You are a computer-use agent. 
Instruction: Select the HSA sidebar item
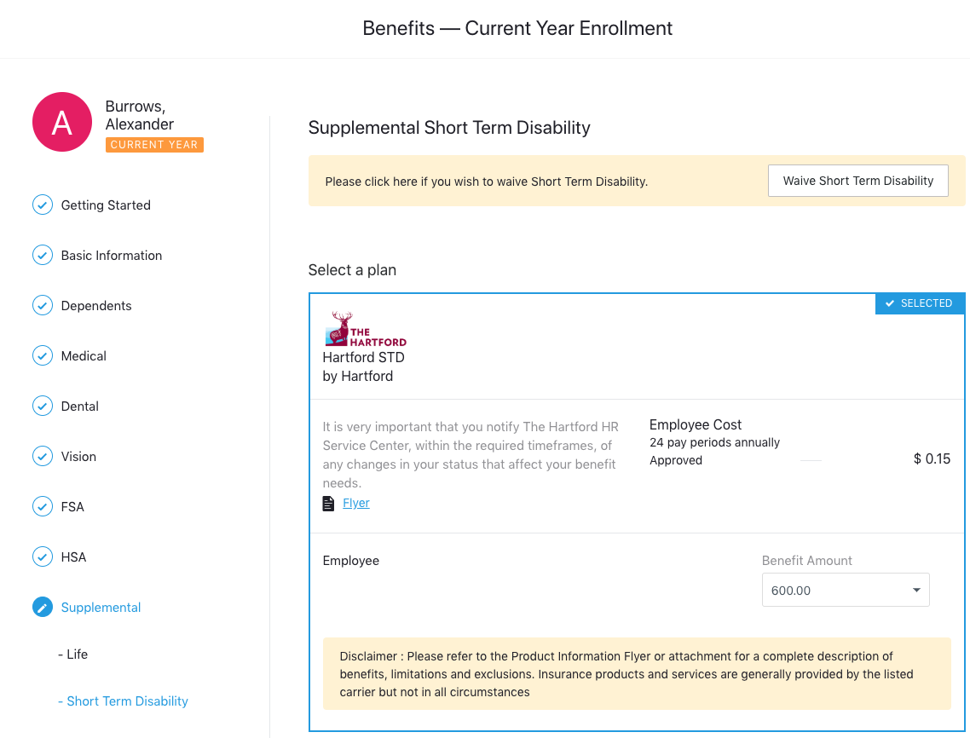point(73,557)
